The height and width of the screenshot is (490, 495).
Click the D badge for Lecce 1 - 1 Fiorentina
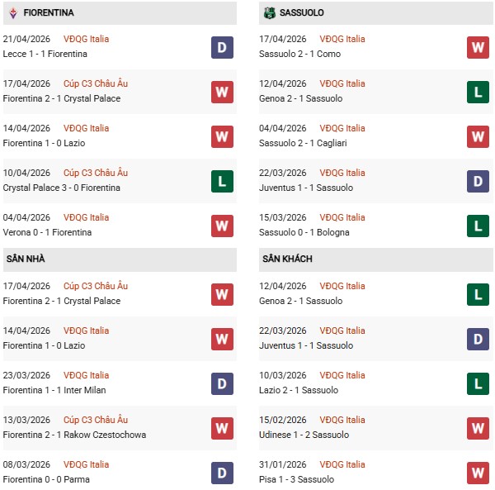[x=222, y=47]
